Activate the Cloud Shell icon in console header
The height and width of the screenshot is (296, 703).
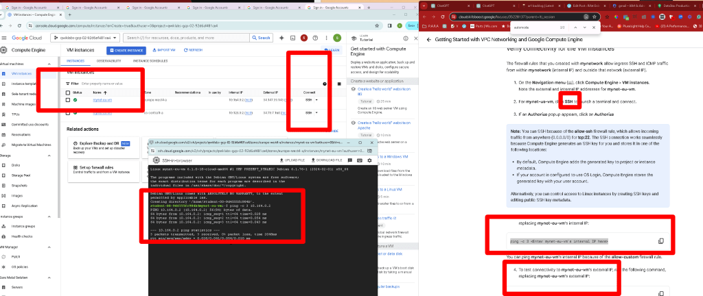pyautogui.click(x=292, y=38)
